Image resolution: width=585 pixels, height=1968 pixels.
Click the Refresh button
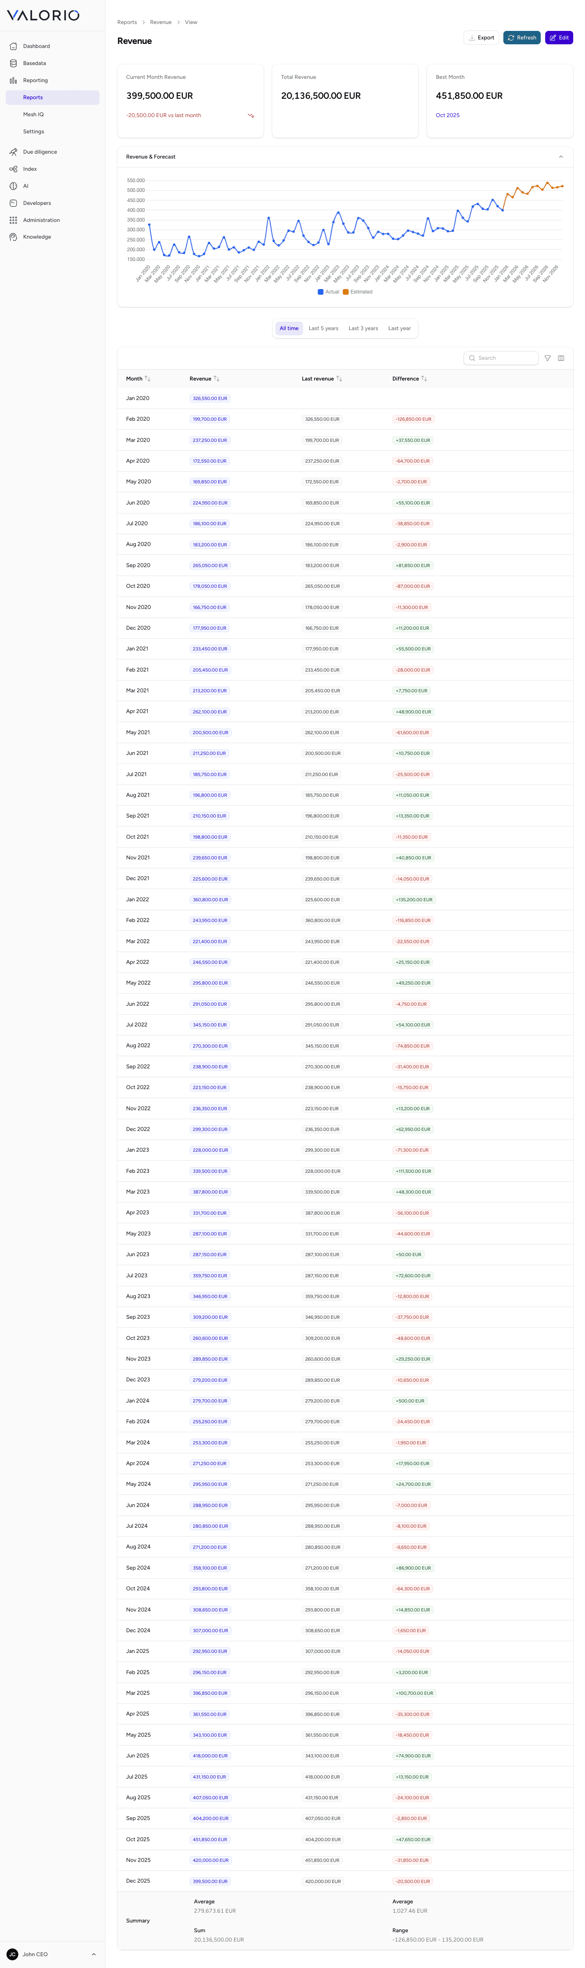[522, 37]
